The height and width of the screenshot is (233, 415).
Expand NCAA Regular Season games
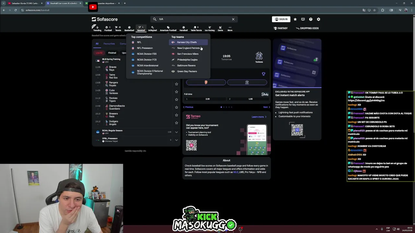[176, 132]
